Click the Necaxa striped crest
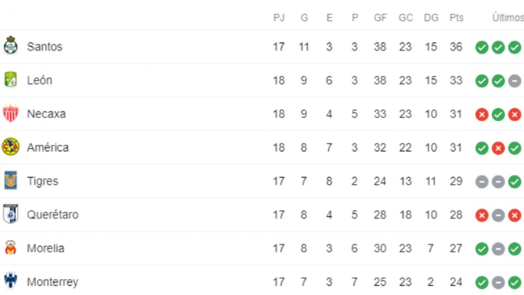 10,114
